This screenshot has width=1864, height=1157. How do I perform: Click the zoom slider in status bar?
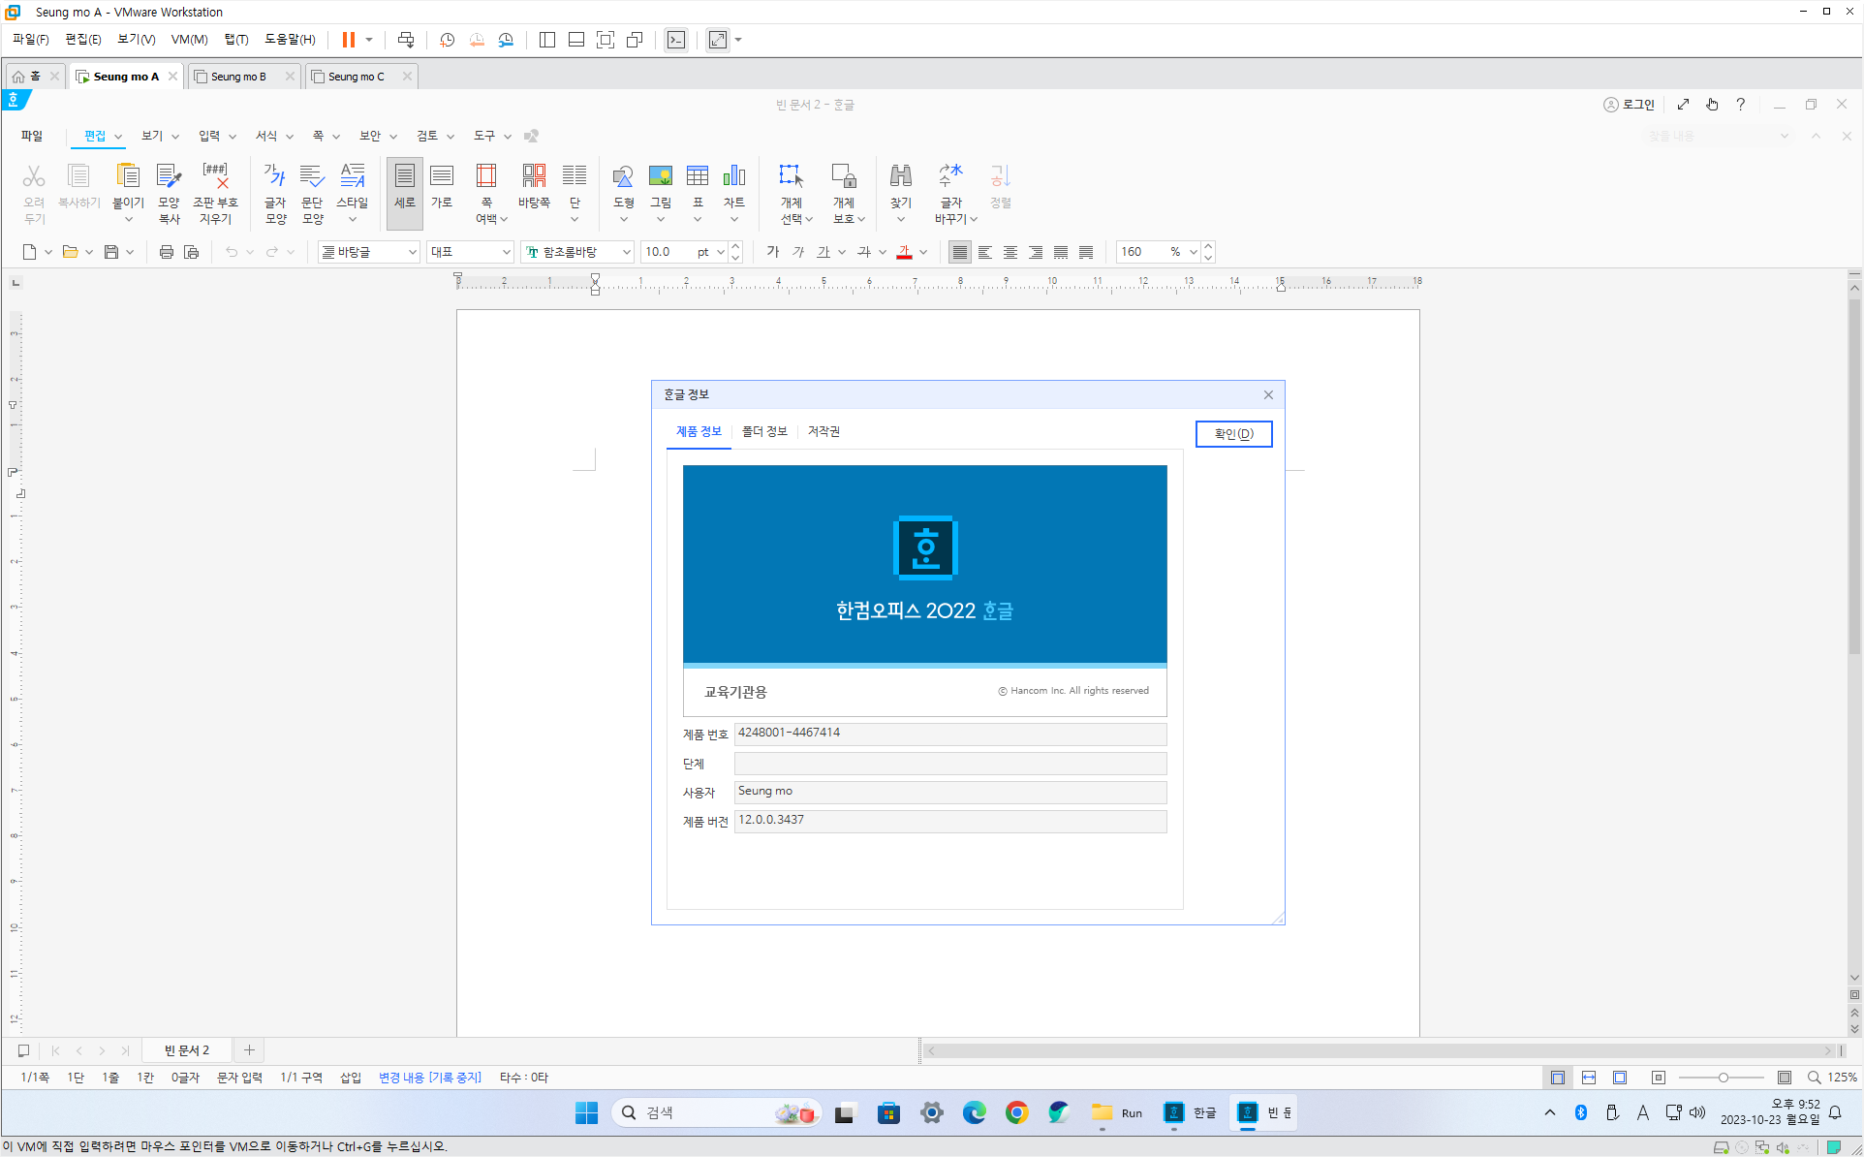(1723, 1078)
